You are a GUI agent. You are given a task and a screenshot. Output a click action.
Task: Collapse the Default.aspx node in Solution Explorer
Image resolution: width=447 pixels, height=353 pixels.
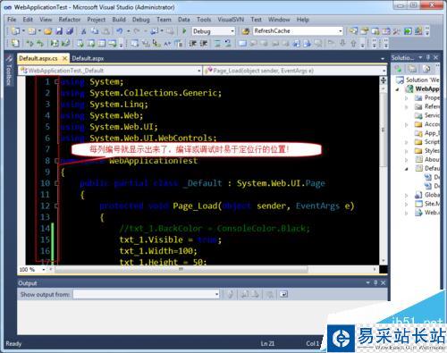click(x=407, y=169)
